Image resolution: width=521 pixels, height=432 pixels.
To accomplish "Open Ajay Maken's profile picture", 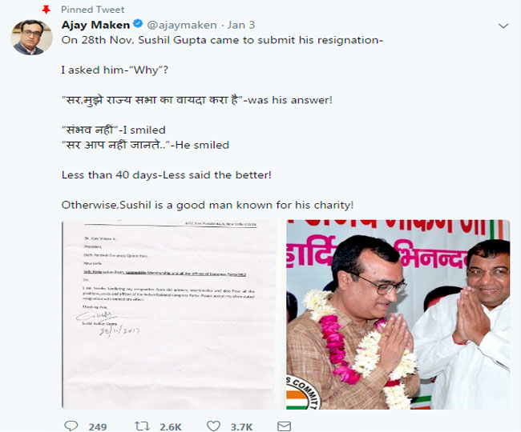I will click(x=31, y=37).
